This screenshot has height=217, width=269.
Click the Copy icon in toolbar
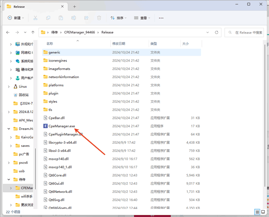(48, 18)
